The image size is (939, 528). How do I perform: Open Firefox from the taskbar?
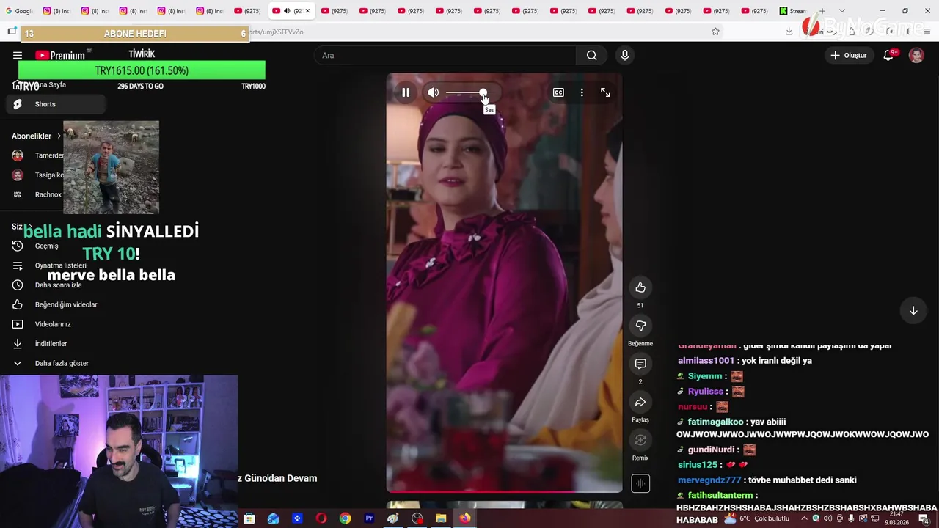click(x=465, y=518)
